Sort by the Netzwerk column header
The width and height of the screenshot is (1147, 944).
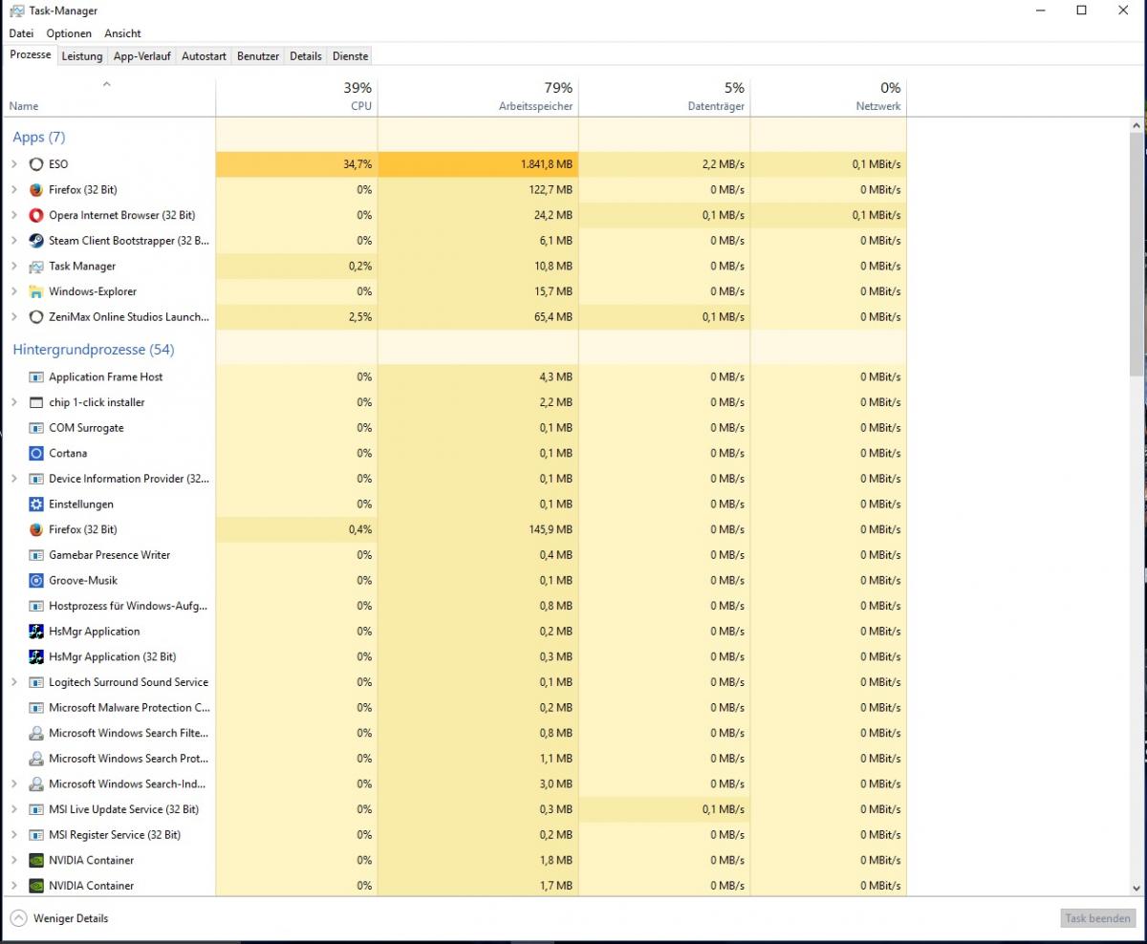pos(829,97)
